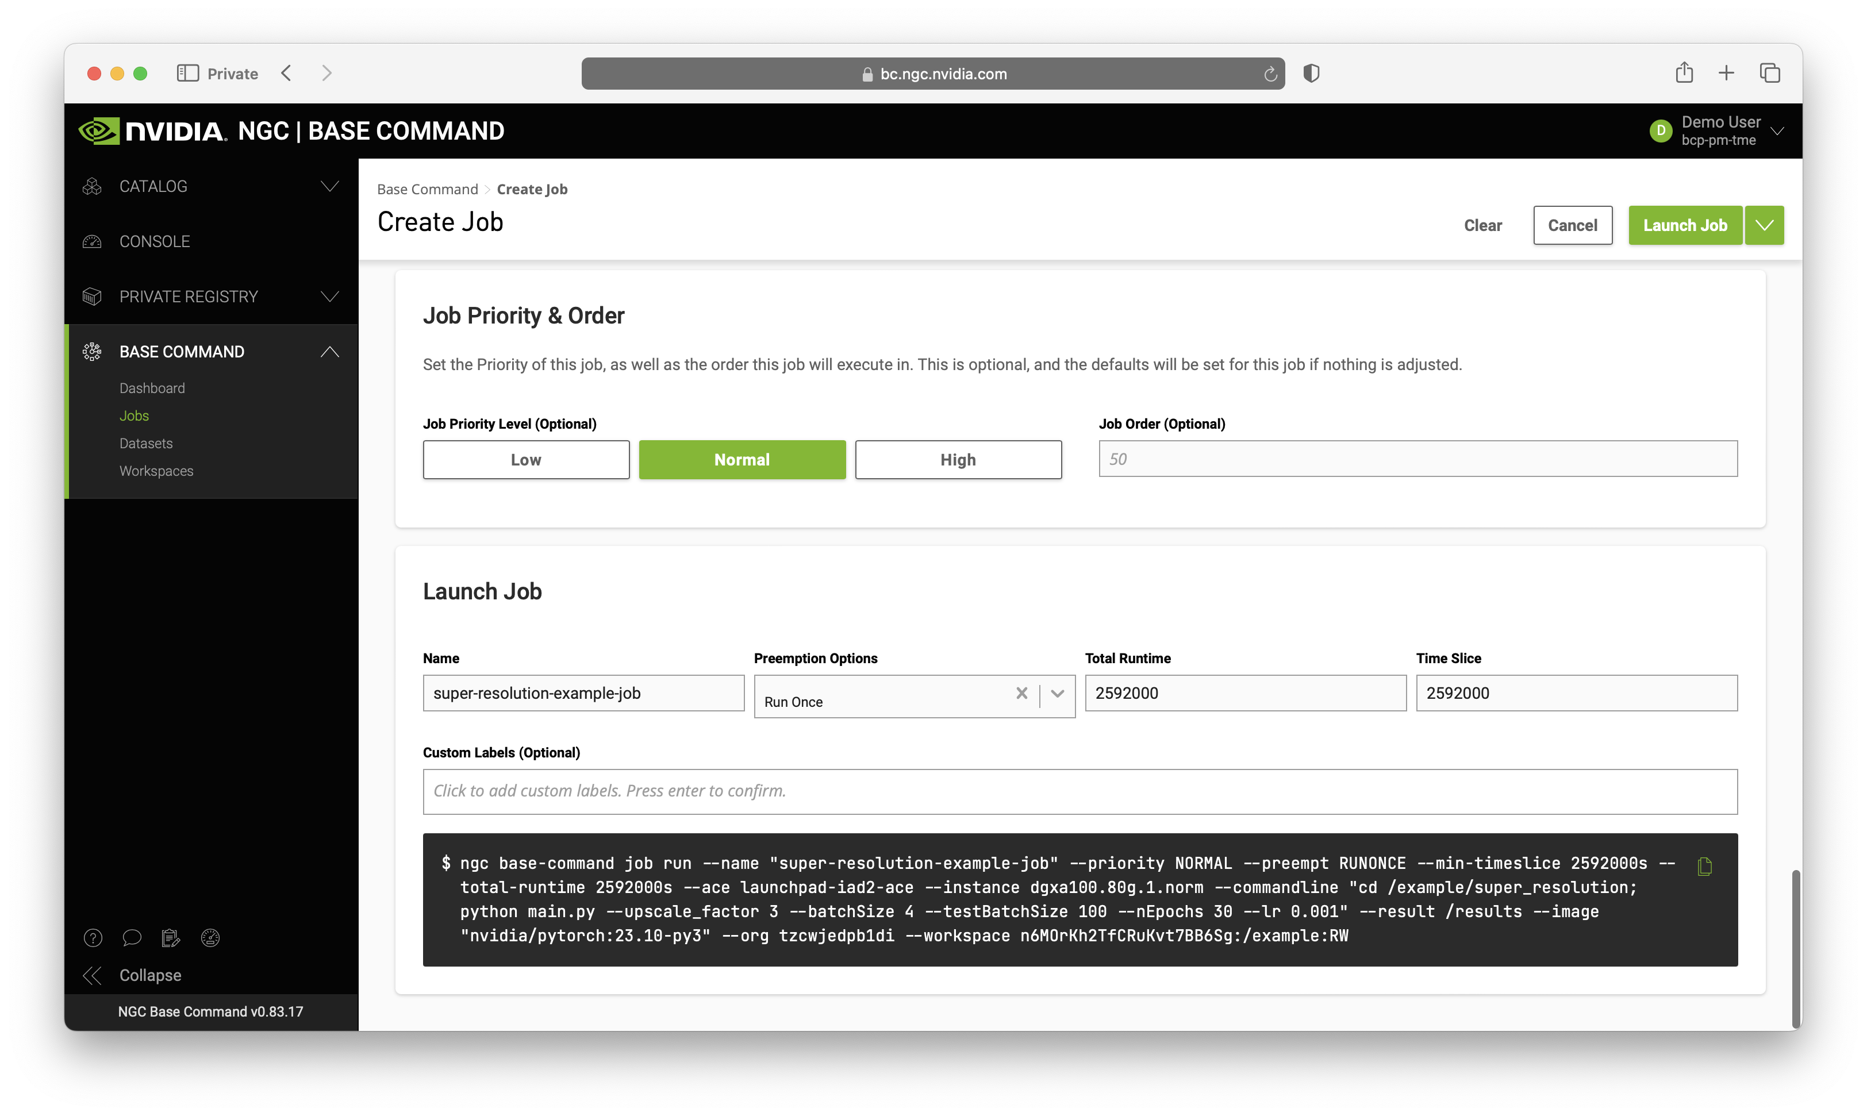Screen dimensions: 1867x1116
Task: Open the Demo User account menu chevron
Action: pos(1777,131)
